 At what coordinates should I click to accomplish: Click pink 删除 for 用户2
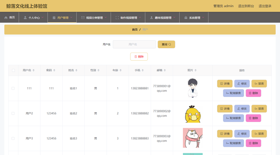coord(254,118)
